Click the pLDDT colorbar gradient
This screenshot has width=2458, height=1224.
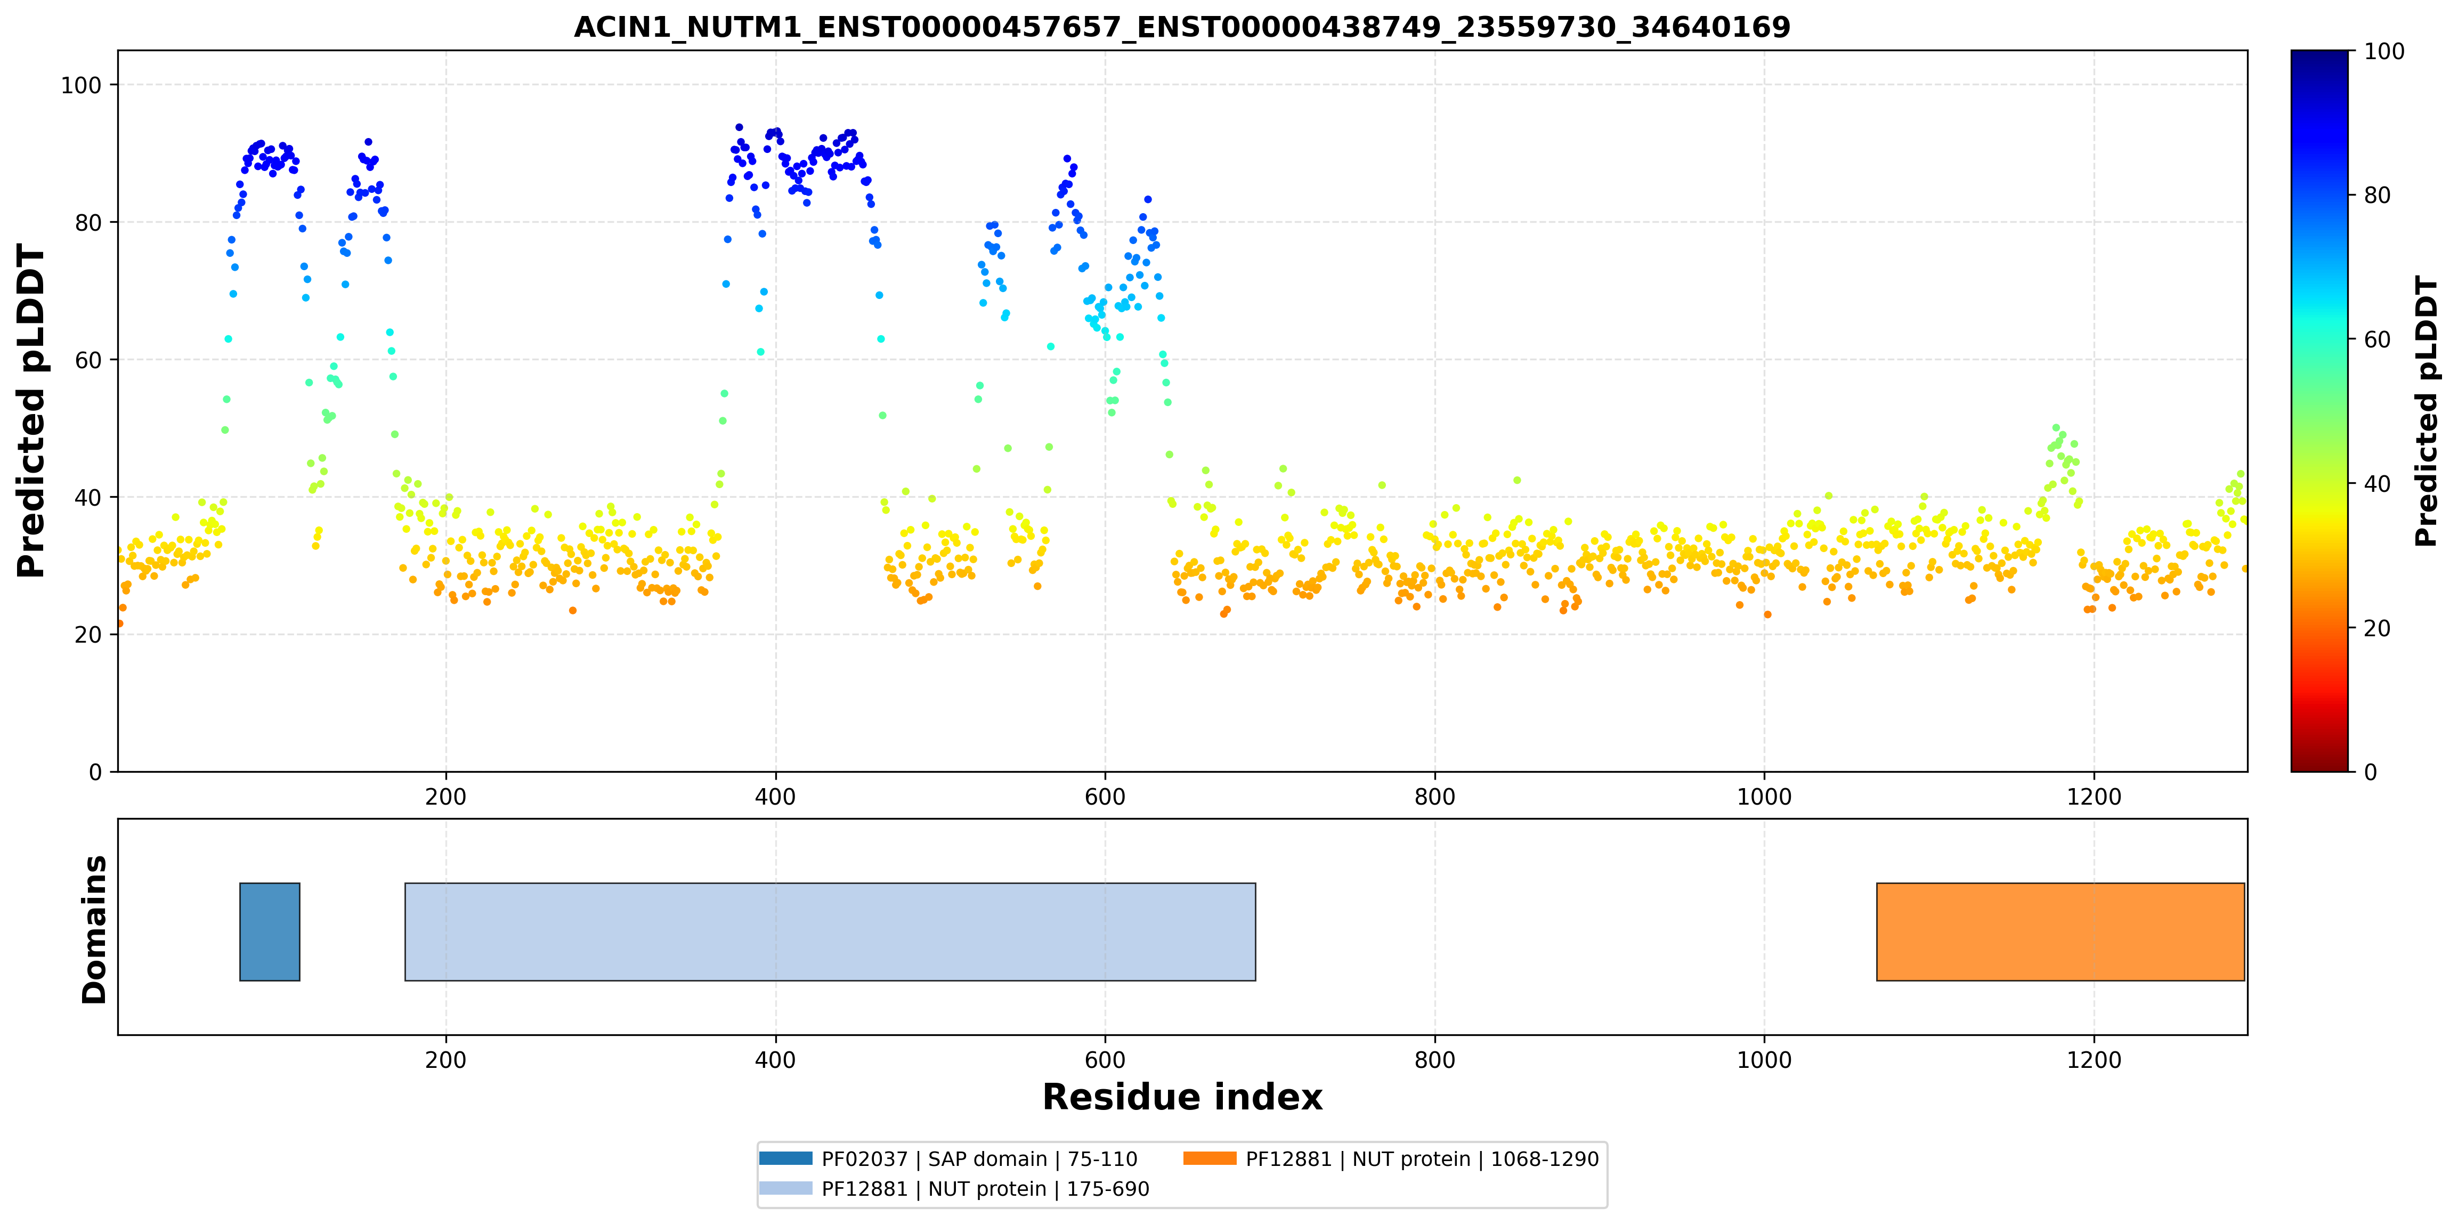[2319, 411]
